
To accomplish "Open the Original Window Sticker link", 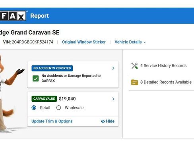I will 84,42.
